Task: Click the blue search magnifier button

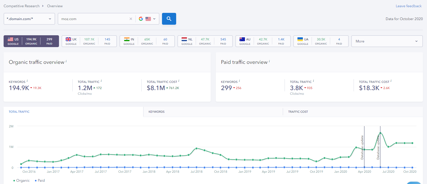Action: point(169,19)
